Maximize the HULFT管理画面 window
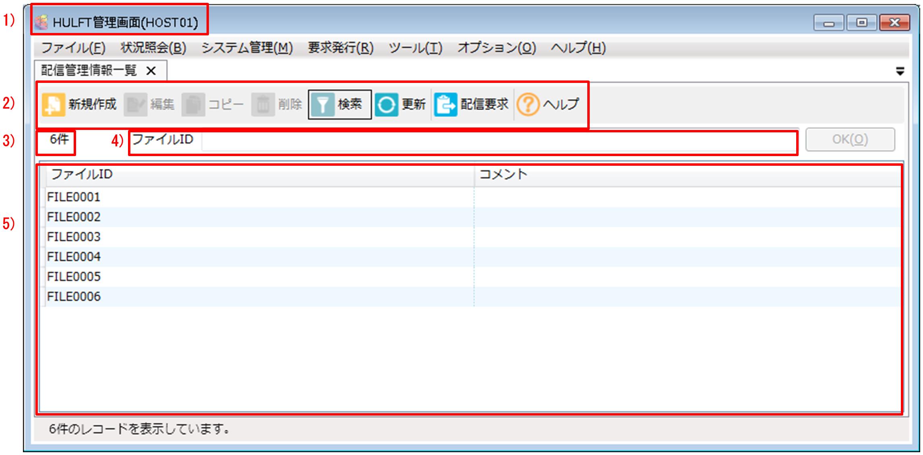 [x=862, y=23]
